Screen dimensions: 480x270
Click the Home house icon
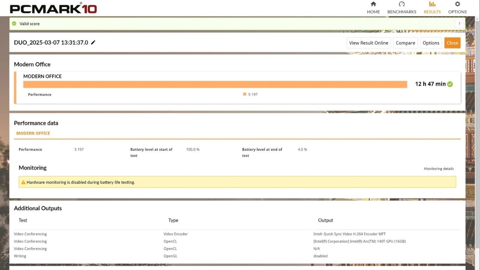pyautogui.click(x=373, y=4)
